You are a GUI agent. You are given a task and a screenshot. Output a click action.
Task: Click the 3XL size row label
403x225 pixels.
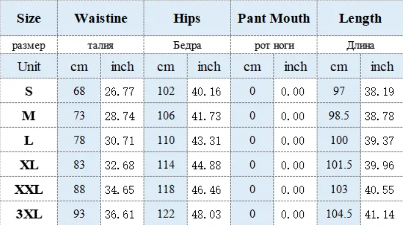pos(29,214)
